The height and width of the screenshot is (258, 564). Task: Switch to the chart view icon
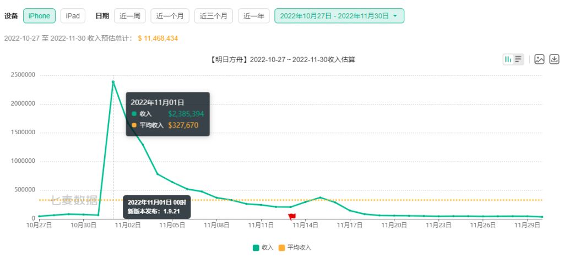pyautogui.click(x=508, y=59)
